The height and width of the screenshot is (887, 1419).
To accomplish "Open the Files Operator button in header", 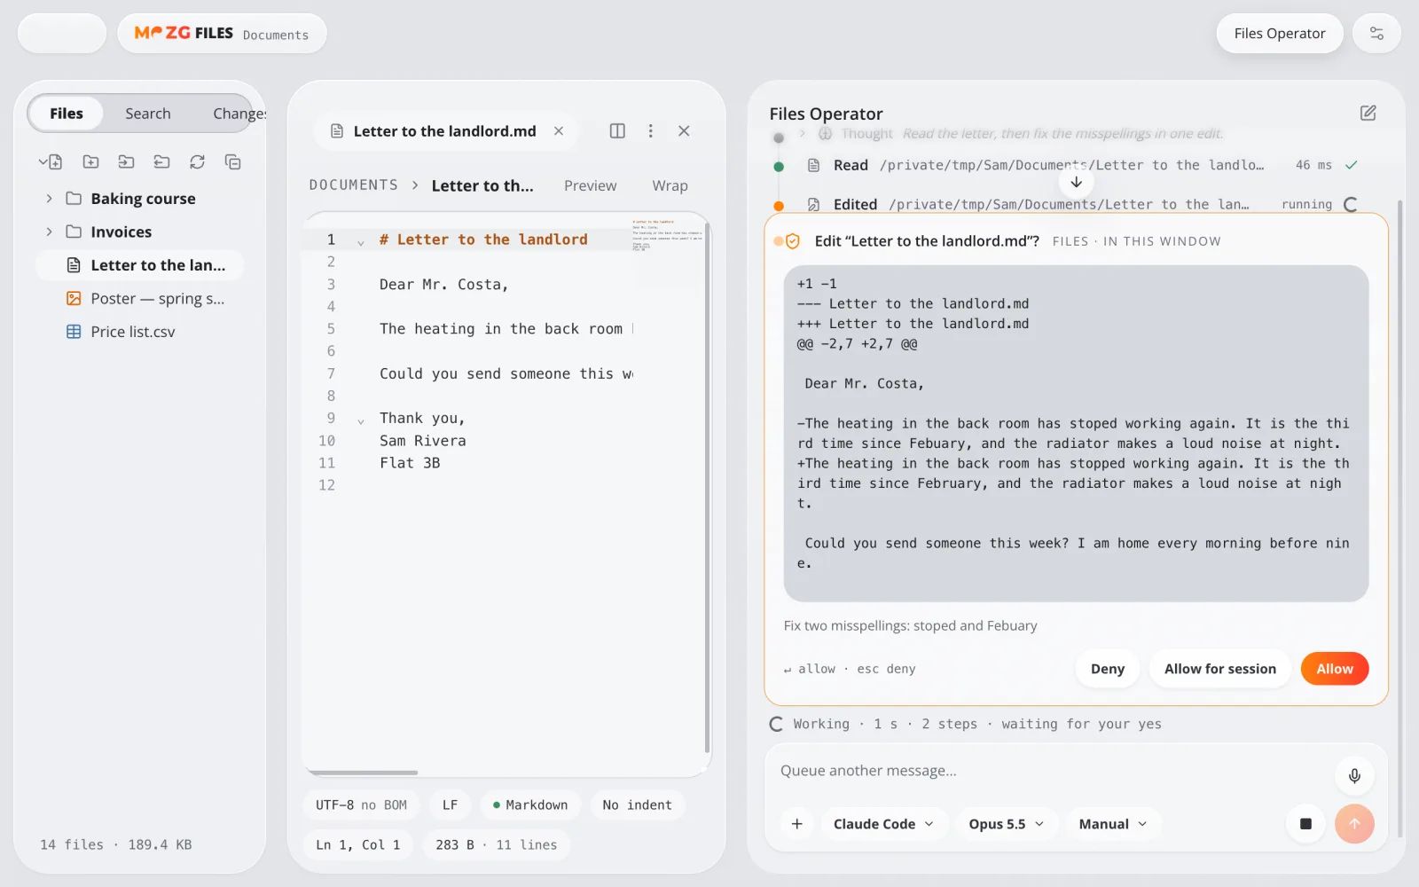I will pyautogui.click(x=1280, y=34).
